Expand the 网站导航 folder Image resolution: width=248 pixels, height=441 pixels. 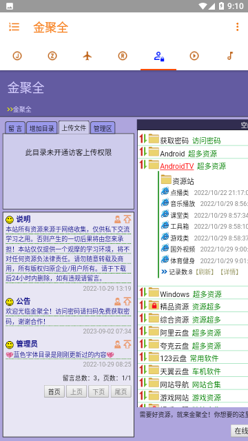174,384
